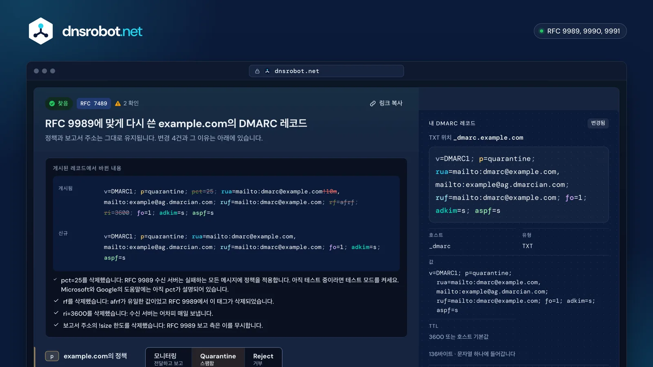Select the Quarantine policy tab
This screenshot has width=653, height=367.
[x=218, y=358]
